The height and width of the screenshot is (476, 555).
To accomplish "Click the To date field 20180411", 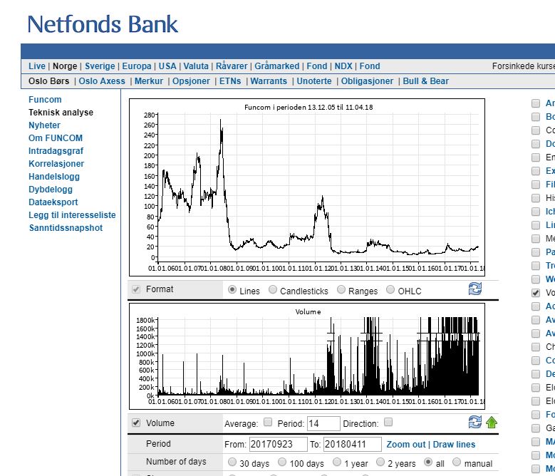I will tap(353, 444).
